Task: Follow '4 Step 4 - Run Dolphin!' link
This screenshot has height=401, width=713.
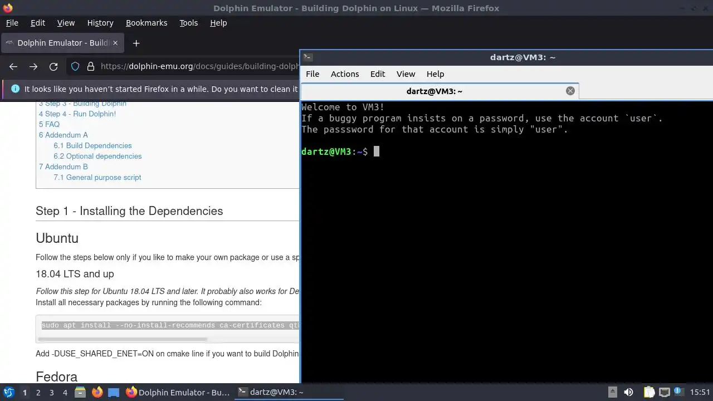Action: [77, 114]
